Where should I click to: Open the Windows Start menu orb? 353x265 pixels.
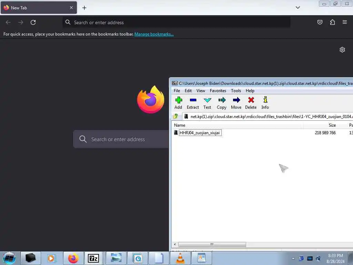[x=9, y=258]
